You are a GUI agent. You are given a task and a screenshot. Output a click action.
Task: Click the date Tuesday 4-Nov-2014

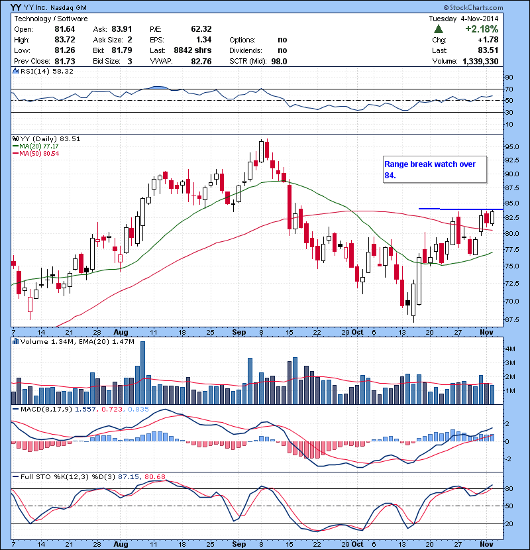pyautogui.click(x=464, y=19)
